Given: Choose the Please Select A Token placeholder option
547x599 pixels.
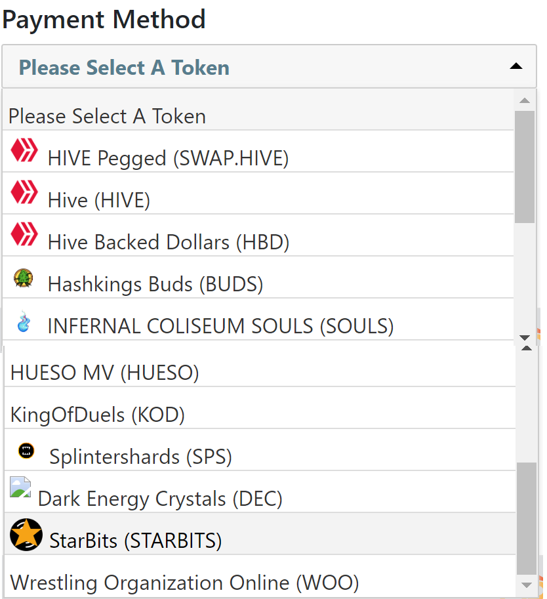Looking at the screenshot, I should (x=107, y=116).
